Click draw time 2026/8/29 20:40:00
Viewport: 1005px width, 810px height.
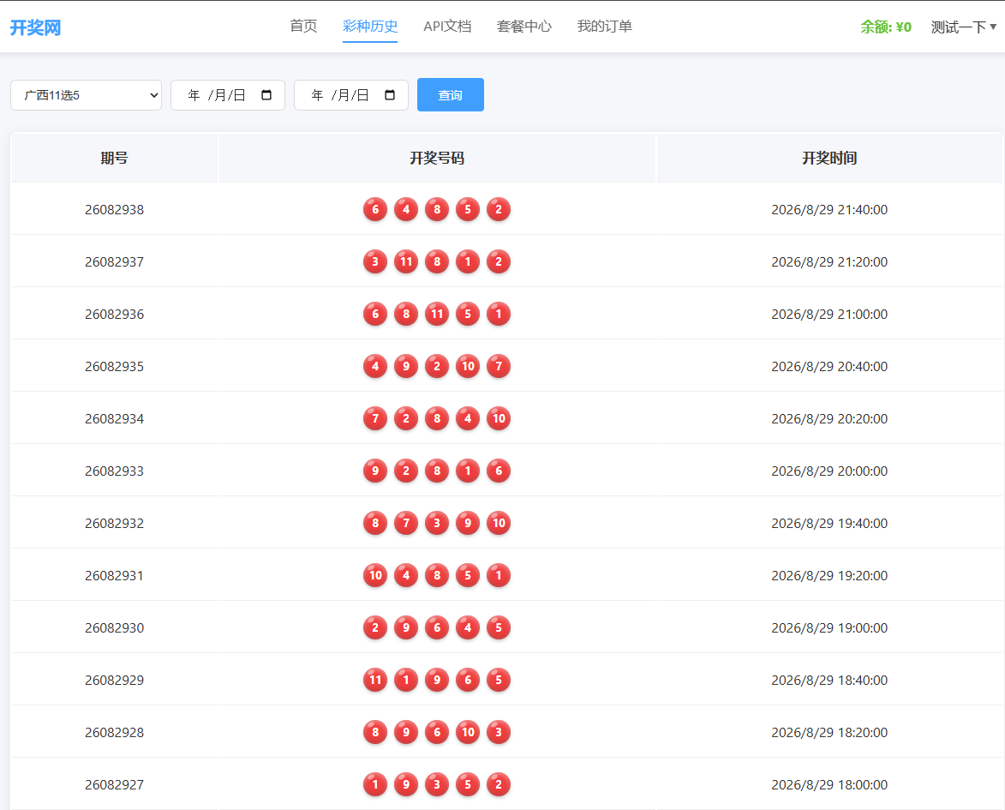[x=829, y=366]
